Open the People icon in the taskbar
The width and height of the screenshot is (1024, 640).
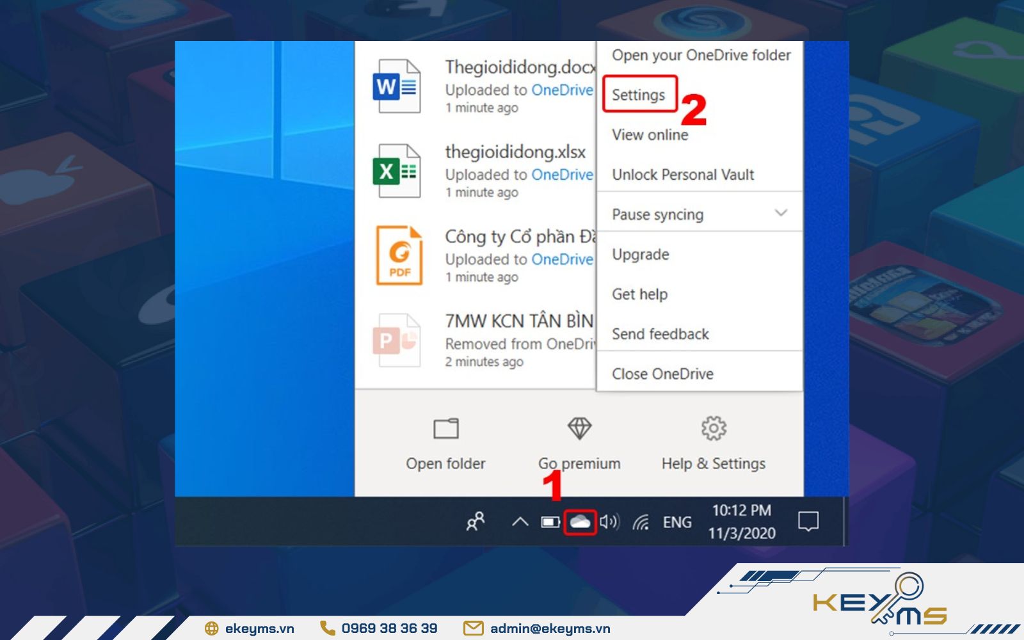(x=476, y=522)
